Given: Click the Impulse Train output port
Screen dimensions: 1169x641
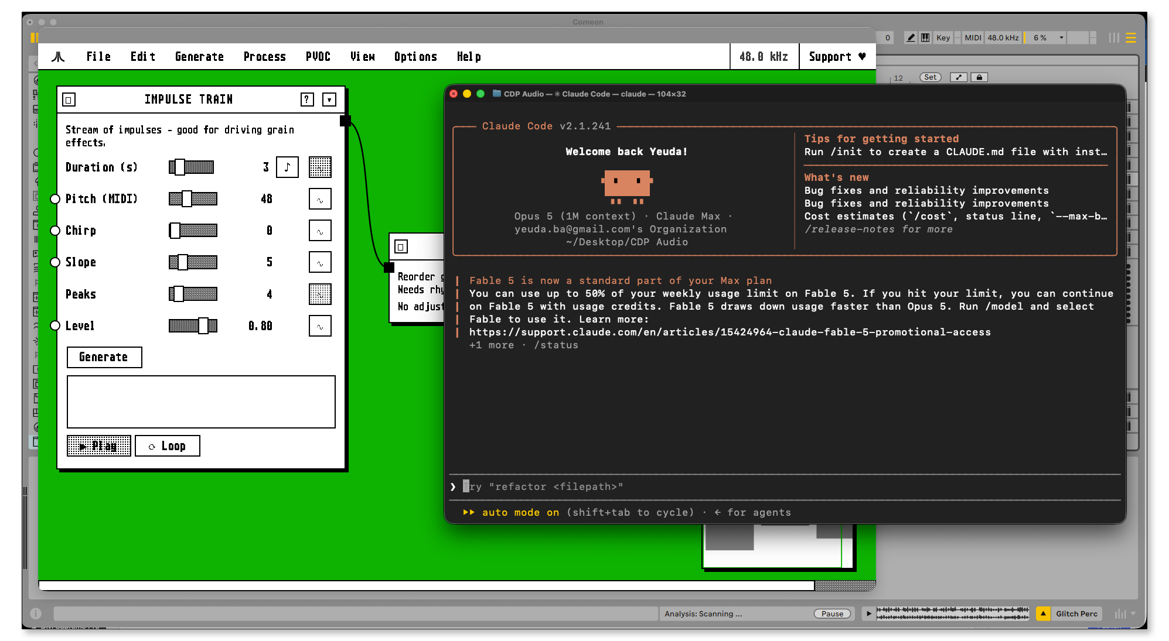Looking at the screenshot, I should tap(345, 121).
